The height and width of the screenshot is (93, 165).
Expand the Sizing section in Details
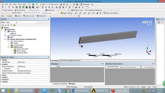pos(1,75)
